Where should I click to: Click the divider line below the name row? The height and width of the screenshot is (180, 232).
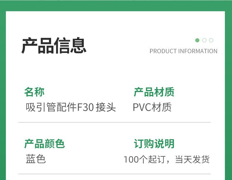coord(115,122)
